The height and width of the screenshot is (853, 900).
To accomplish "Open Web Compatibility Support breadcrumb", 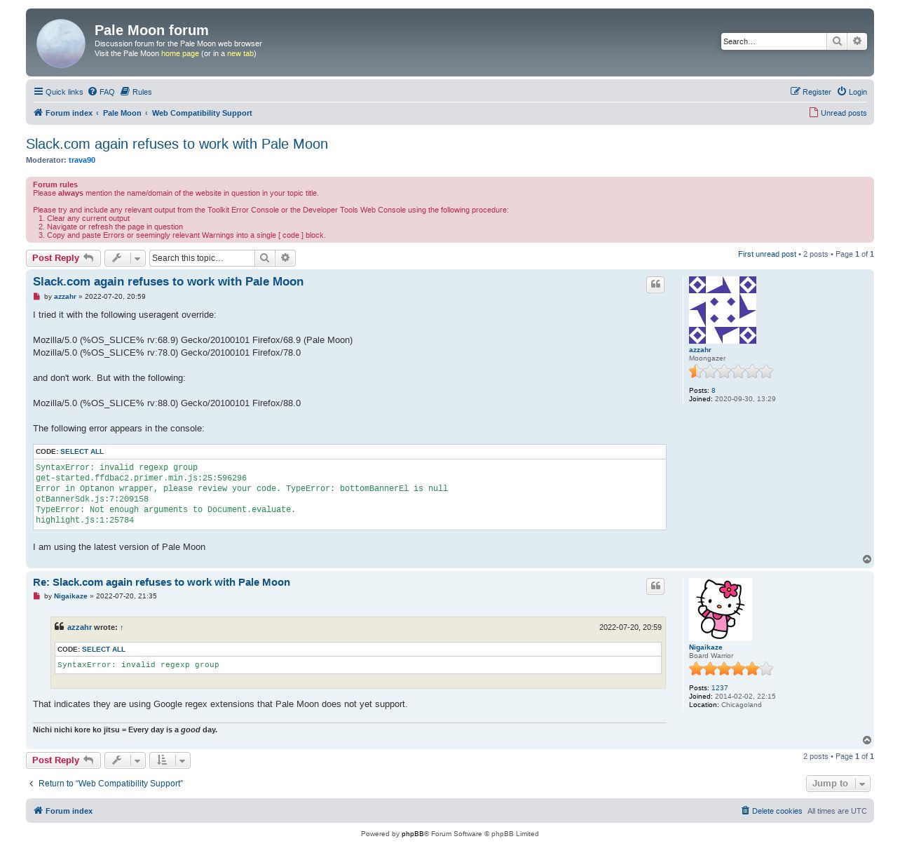I will [202, 113].
